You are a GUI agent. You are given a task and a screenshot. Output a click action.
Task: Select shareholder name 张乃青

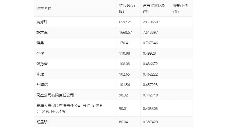(42, 64)
